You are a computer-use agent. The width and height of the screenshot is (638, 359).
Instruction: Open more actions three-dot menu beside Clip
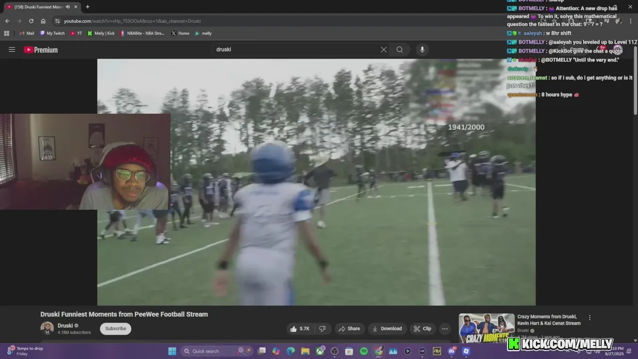pyautogui.click(x=445, y=329)
